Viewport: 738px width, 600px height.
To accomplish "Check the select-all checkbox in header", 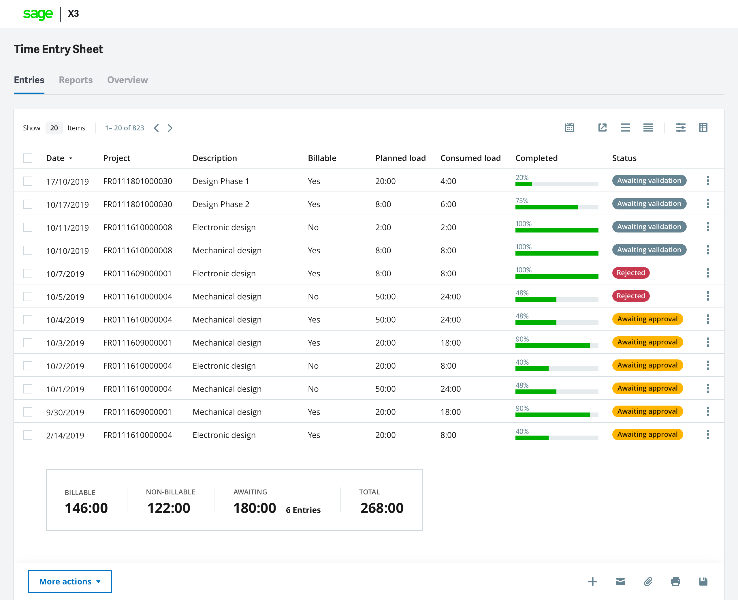I will click(28, 158).
